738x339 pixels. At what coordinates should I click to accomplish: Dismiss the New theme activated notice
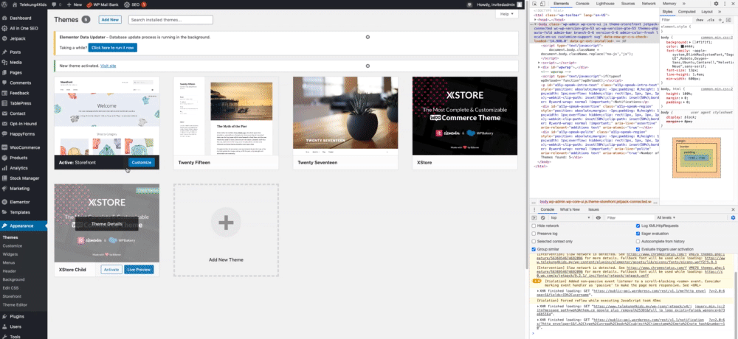click(368, 66)
